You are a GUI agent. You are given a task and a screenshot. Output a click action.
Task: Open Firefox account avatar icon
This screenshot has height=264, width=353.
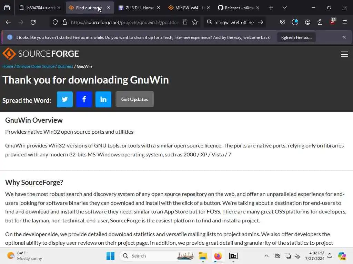tap(307, 22)
